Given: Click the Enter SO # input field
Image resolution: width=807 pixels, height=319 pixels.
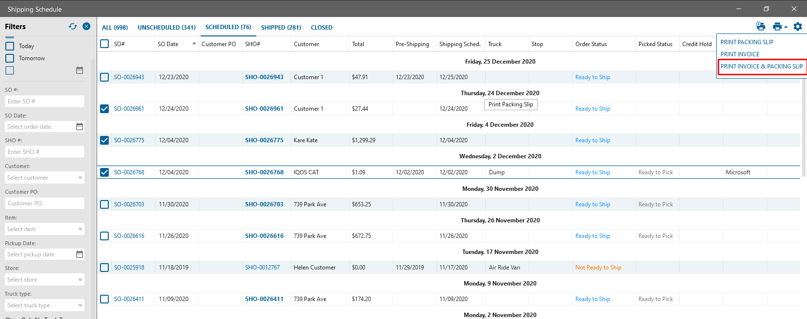Looking at the screenshot, I should (x=45, y=101).
